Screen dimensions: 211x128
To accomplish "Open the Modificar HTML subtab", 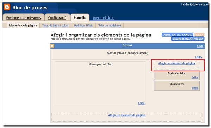I will tap(83, 25).
